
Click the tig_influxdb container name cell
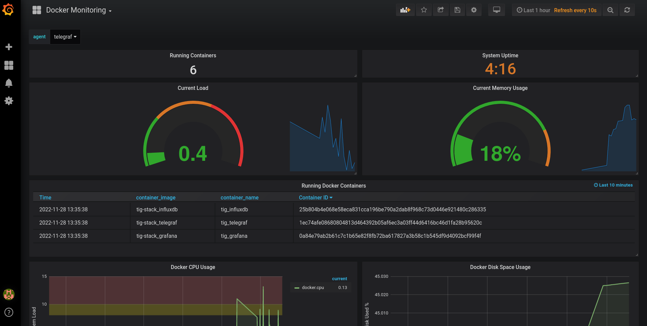click(234, 209)
